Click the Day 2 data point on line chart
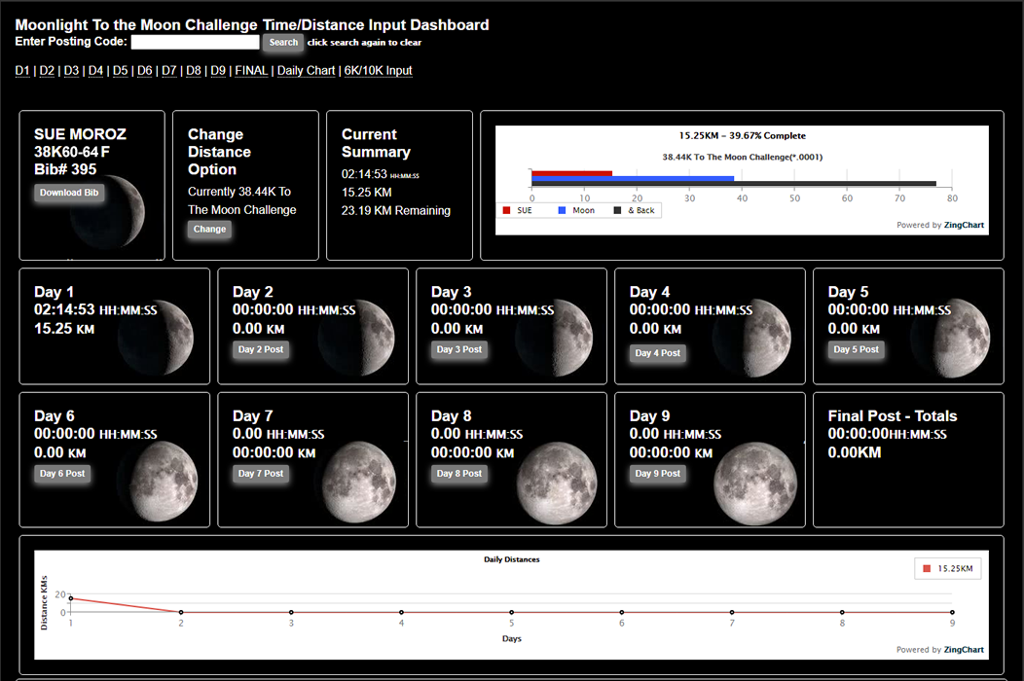 [181, 613]
